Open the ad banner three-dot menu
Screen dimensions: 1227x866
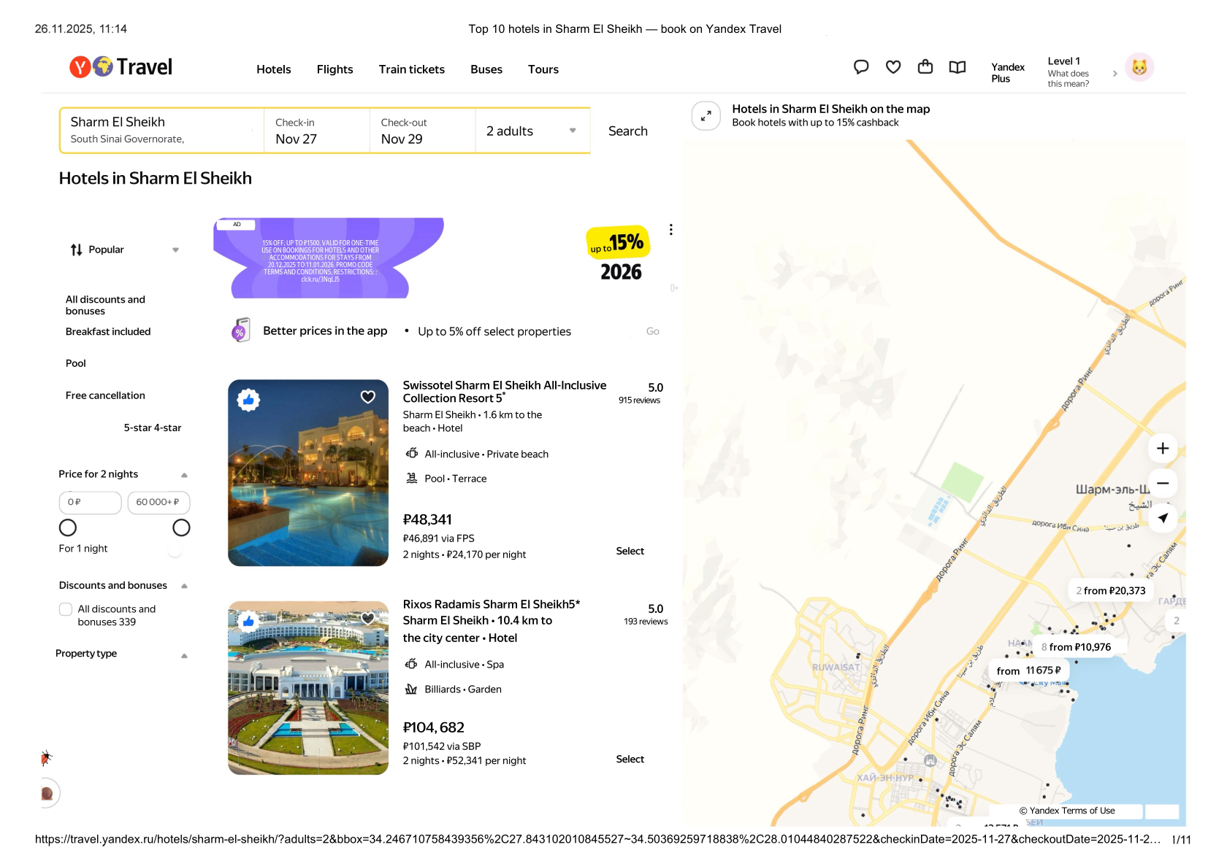(x=670, y=230)
